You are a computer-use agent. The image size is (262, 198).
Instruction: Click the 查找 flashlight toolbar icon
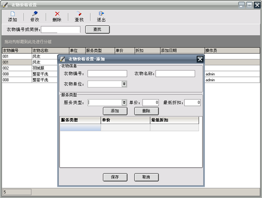point(79,14)
